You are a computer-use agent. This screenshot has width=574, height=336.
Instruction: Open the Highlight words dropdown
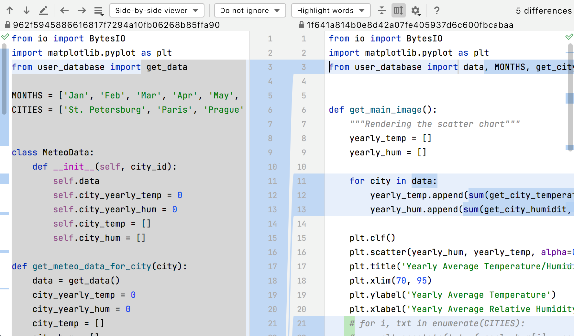point(330,10)
